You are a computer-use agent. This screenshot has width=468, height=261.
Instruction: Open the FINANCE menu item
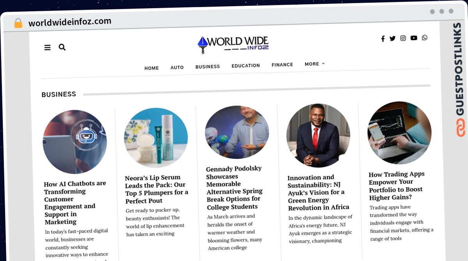pos(282,65)
